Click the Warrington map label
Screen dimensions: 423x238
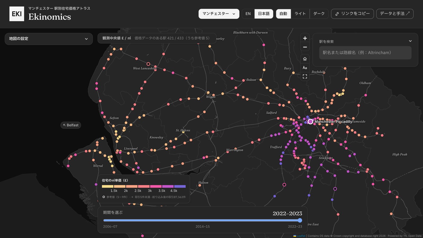pos(235,150)
